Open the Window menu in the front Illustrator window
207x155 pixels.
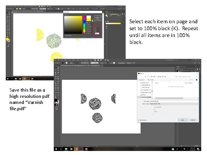click(86, 60)
